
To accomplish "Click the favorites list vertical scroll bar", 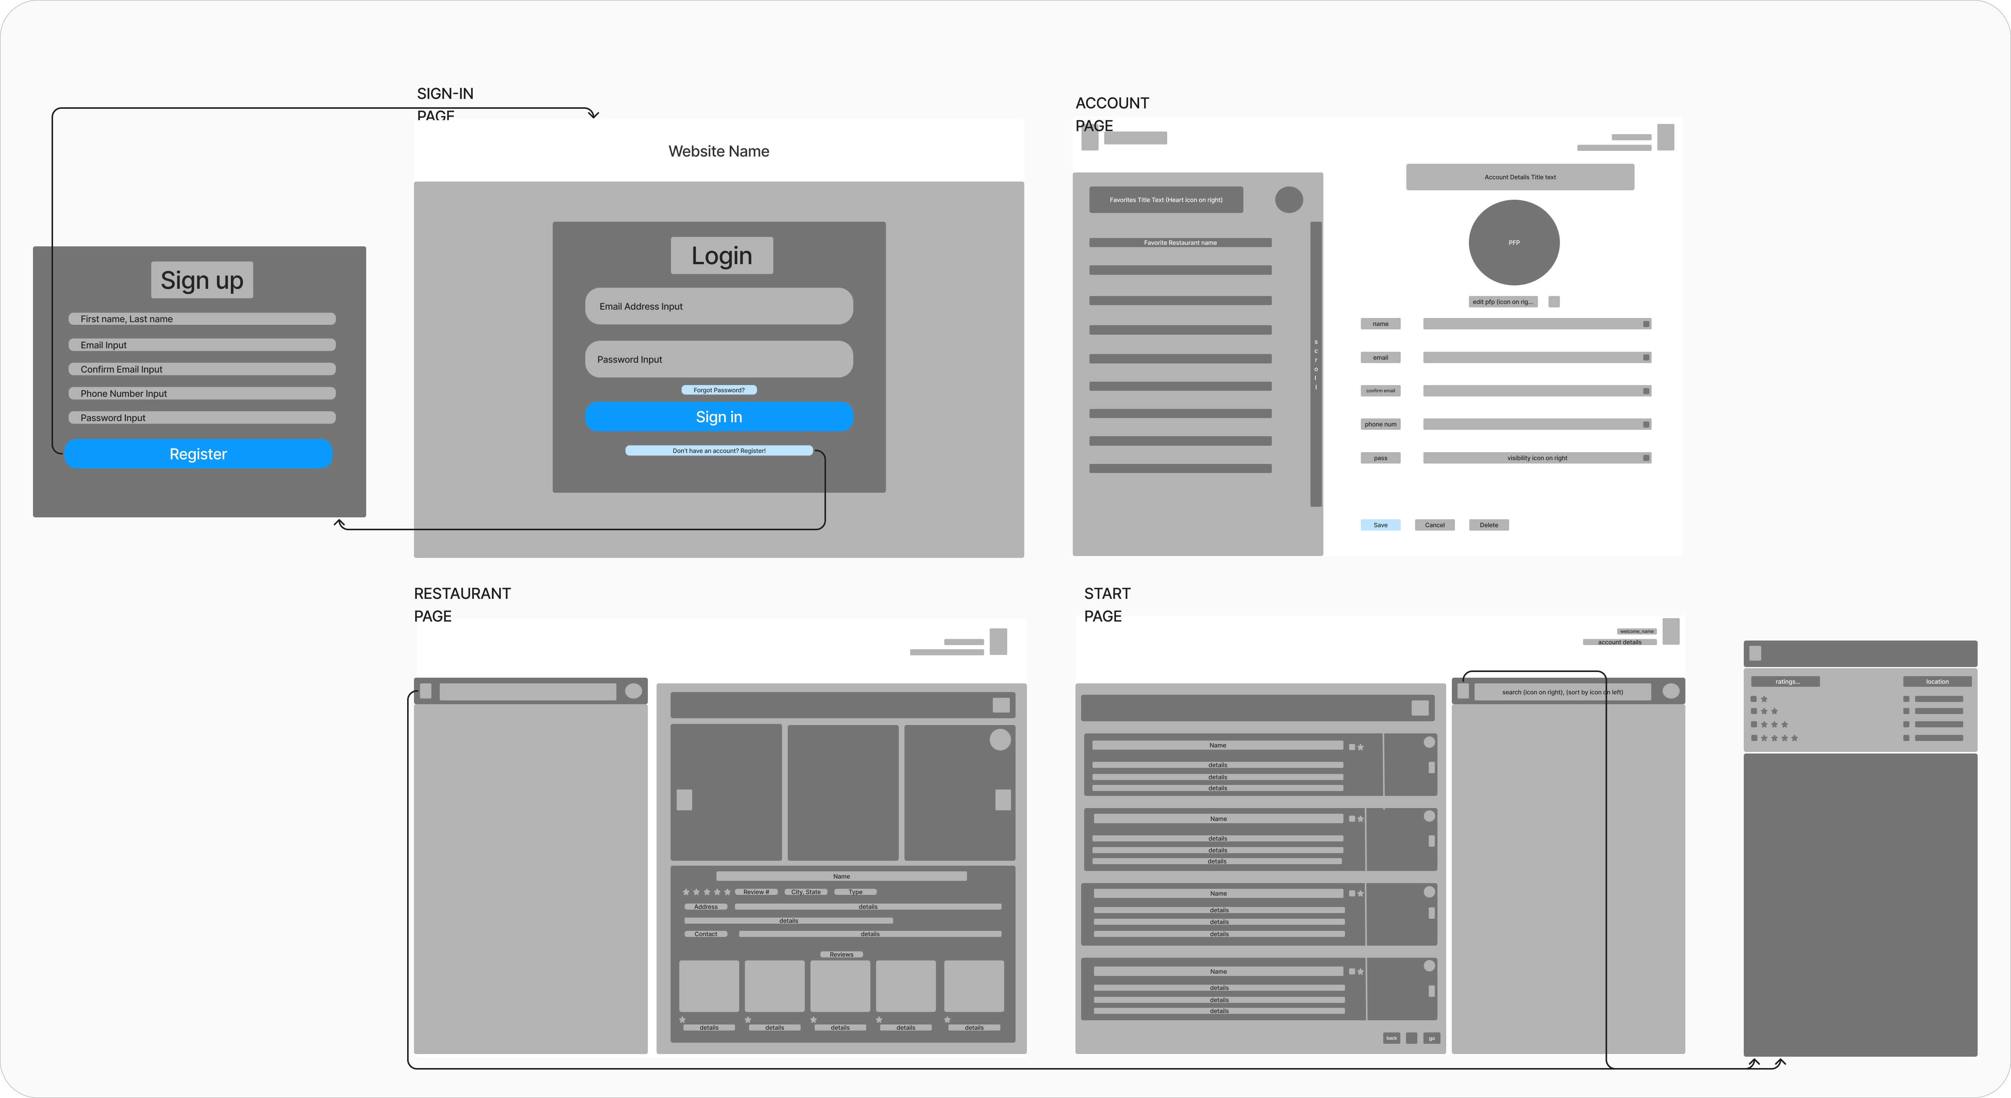I will coord(1316,365).
